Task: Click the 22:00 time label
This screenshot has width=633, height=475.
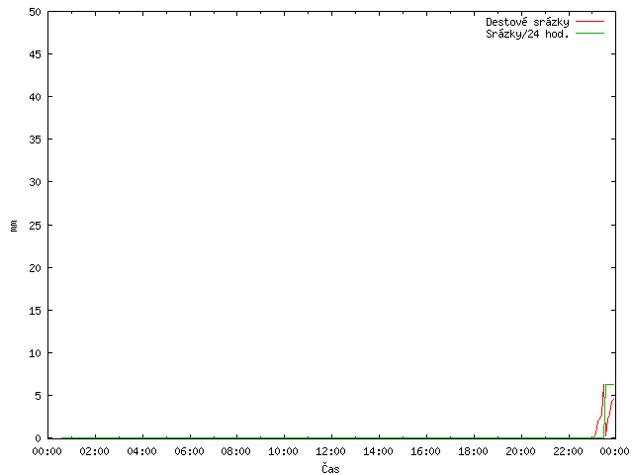Action: pos(568,451)
